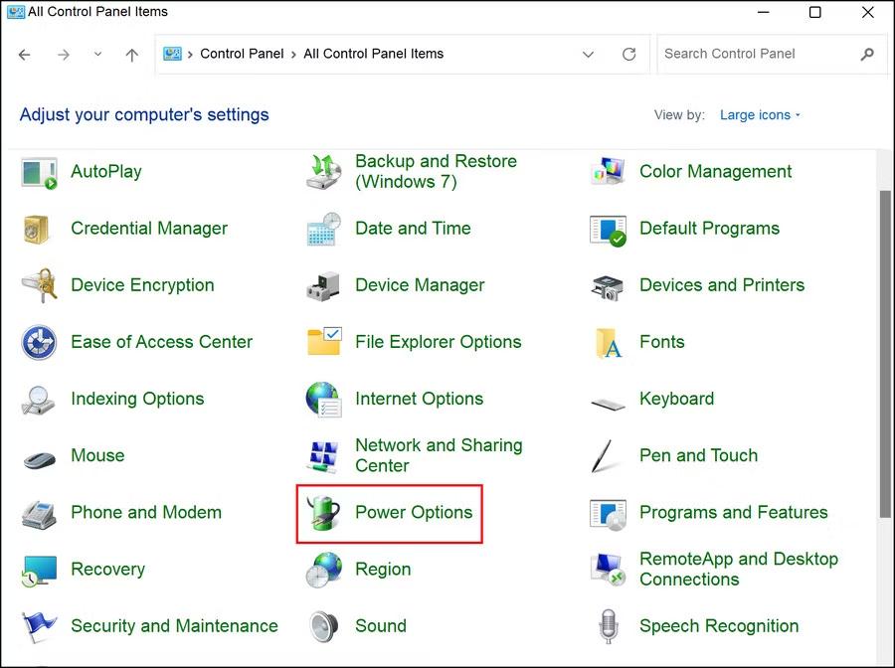Open the Security and Maintenance flag icon
895x668 pixels.
[39, 626]
